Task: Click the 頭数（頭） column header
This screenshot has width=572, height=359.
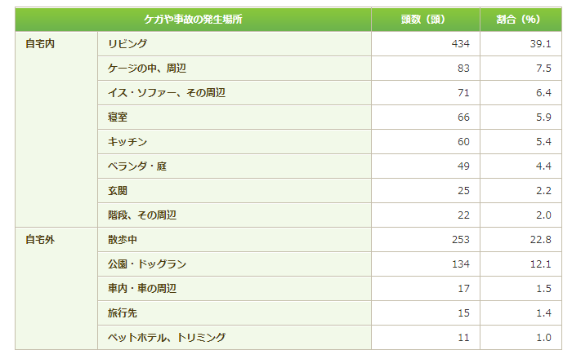Action: (426, 20)
